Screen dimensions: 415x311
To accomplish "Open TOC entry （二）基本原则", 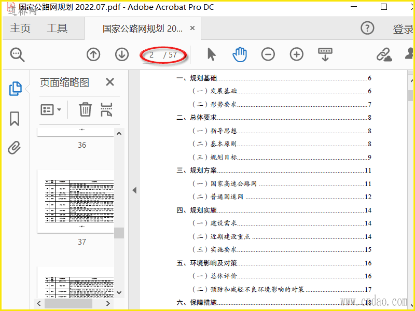I will pyautogui.click(x=282, y=144).
